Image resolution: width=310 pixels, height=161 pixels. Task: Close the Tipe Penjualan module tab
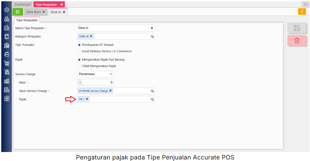(62, 5)
